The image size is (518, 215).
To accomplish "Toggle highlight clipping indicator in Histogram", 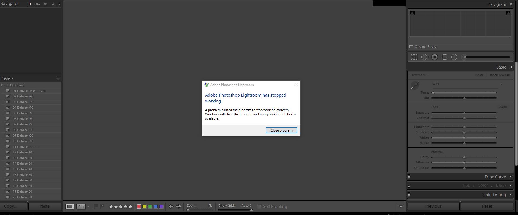I will click(x=508, y=13).
